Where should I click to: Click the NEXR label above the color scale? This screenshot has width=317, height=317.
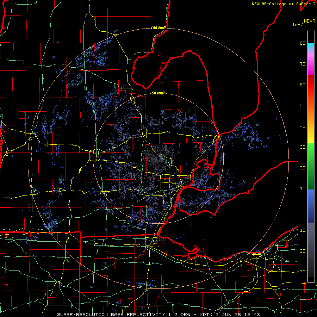(310, 21)
